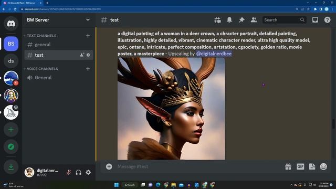This screenshot has width=336, height=189.
Task: Click the taskbar Search box
Action: click(130, 185)
